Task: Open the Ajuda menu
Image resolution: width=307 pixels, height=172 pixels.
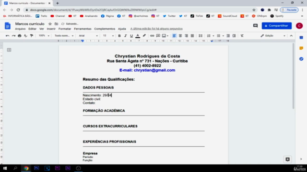Action: [x=122, y=29]
